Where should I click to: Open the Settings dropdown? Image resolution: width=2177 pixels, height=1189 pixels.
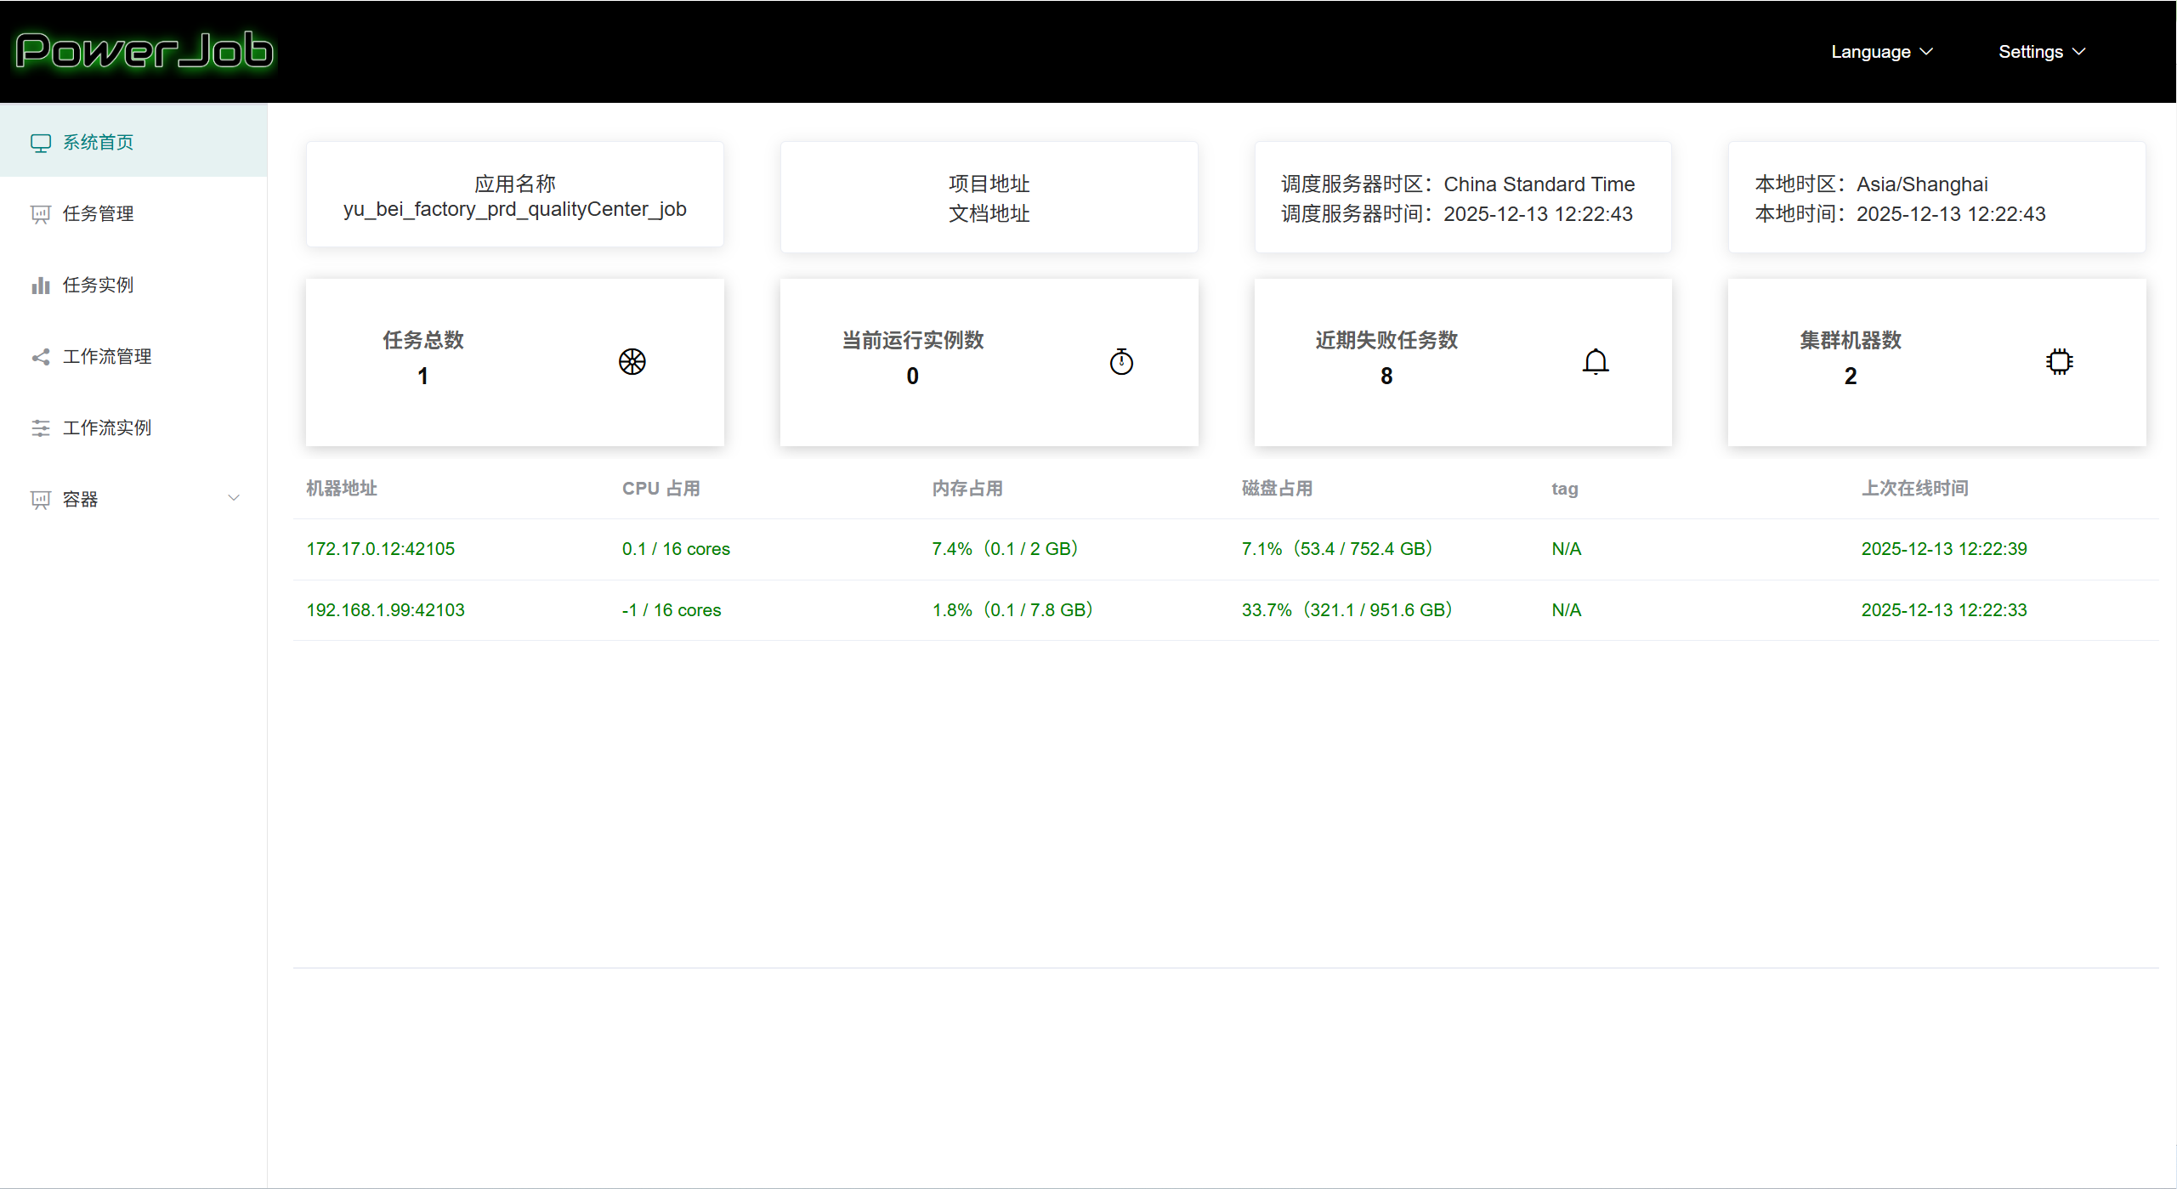point(2041,52)
